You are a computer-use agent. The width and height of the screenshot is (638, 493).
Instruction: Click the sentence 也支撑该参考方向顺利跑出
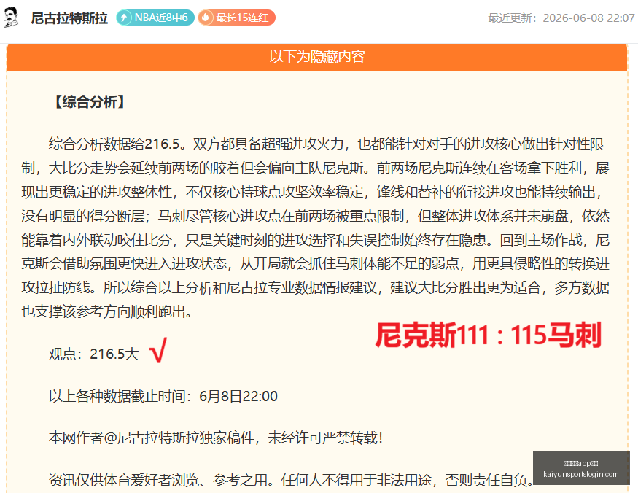coord(106,311)
